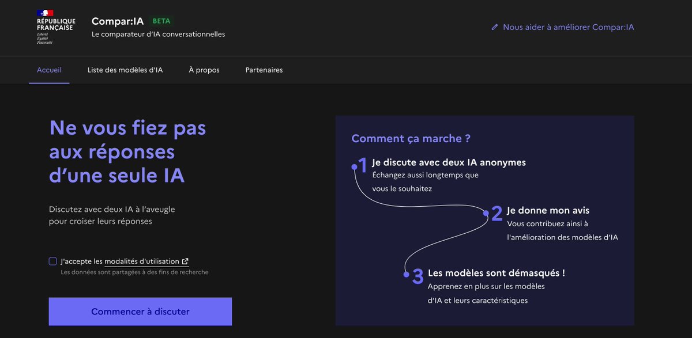This screenshot has width=692, height=338.
Task: Click Le comparateur d'IA conversationnelles tagline
Action: [x=159, y=35]
